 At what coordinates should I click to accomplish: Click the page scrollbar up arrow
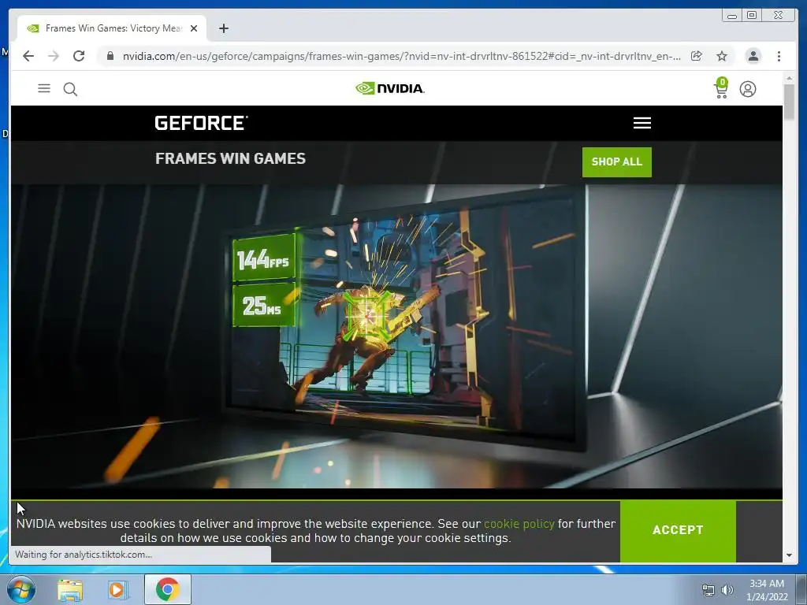[x=789, y=78]
